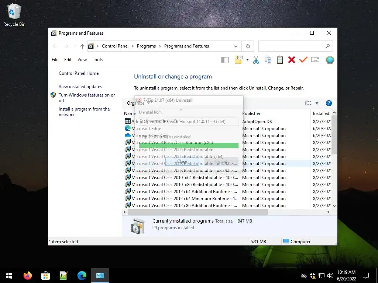Image resolution: width=378 pixels, height=283 pixels.
Task: Open the Windows Start menu
Action: click(9, 276)
